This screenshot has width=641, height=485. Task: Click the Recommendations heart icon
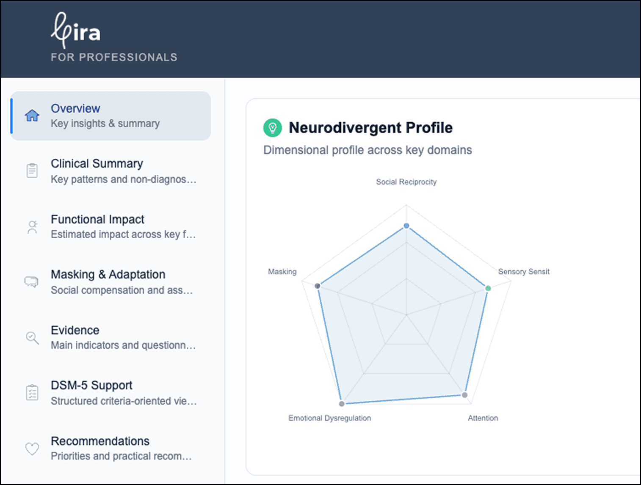[32, 448]
